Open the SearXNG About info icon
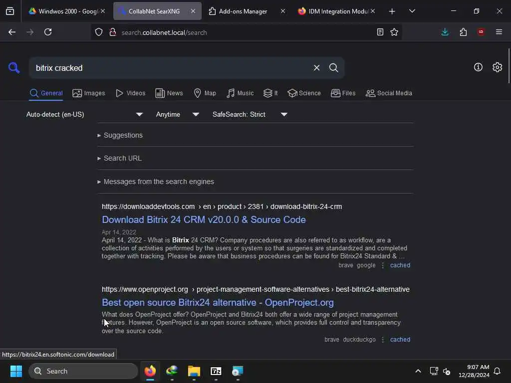This screenshot has height=383, width=511. click(478, 67)
